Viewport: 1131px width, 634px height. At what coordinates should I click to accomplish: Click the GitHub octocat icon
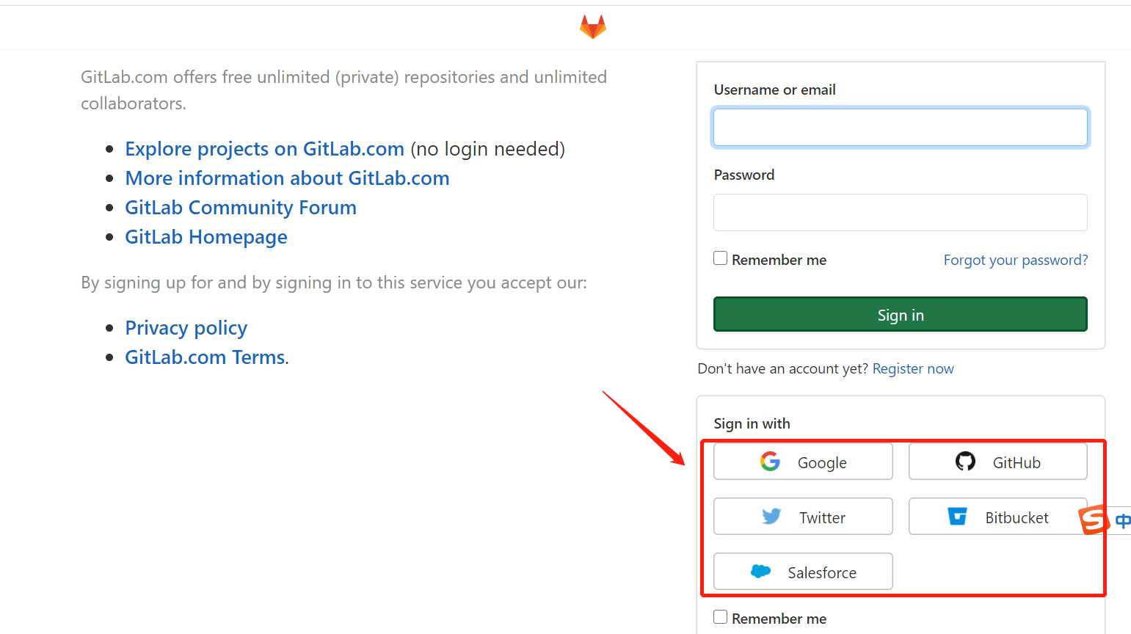click(x=965, y=461)
